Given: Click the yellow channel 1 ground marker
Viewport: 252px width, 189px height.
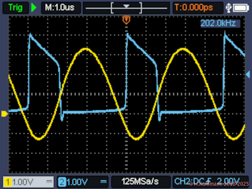Looking at the screenshot, I should 5,113.
